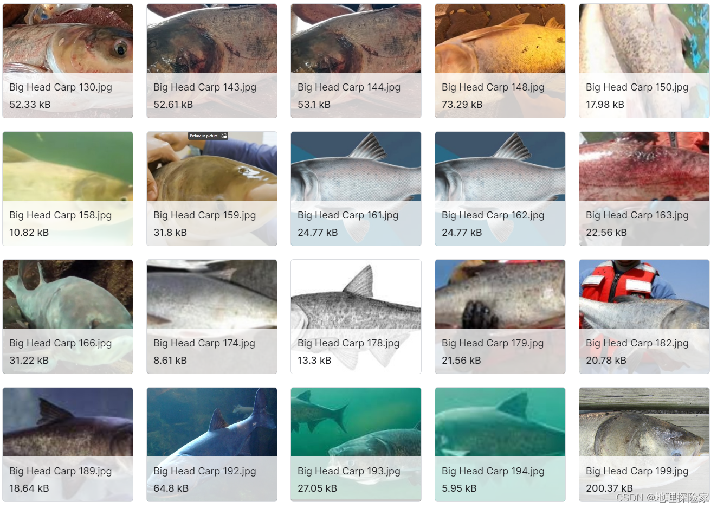The image size is (717, 508).
Task: Open Big Head Carp 174.jpg image
Action: [x=212, y=317]
